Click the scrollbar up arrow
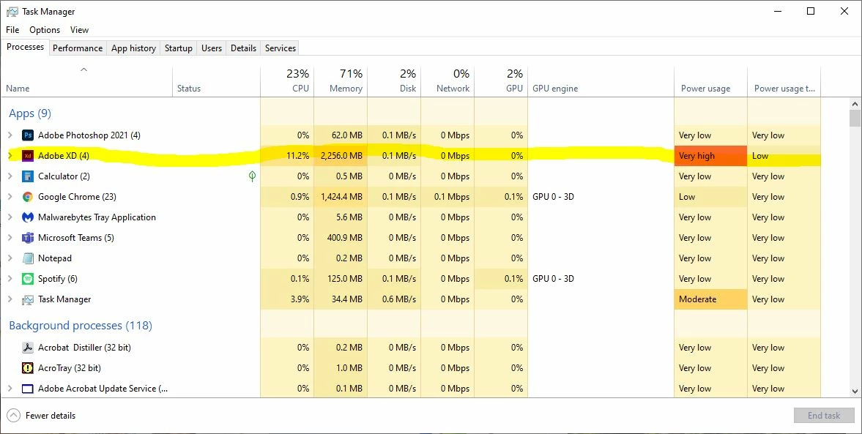Screen dimensions: 862x434 (855, 104)
